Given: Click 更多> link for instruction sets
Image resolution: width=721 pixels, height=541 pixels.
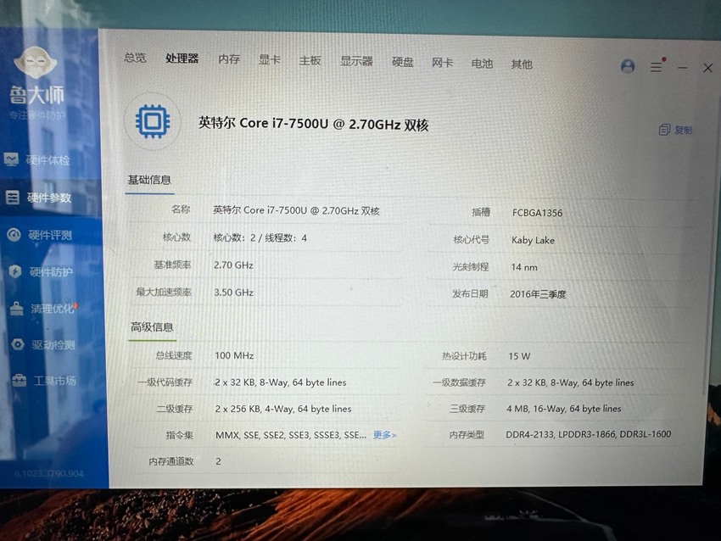Looking at the screenshot, I should 384,435.
